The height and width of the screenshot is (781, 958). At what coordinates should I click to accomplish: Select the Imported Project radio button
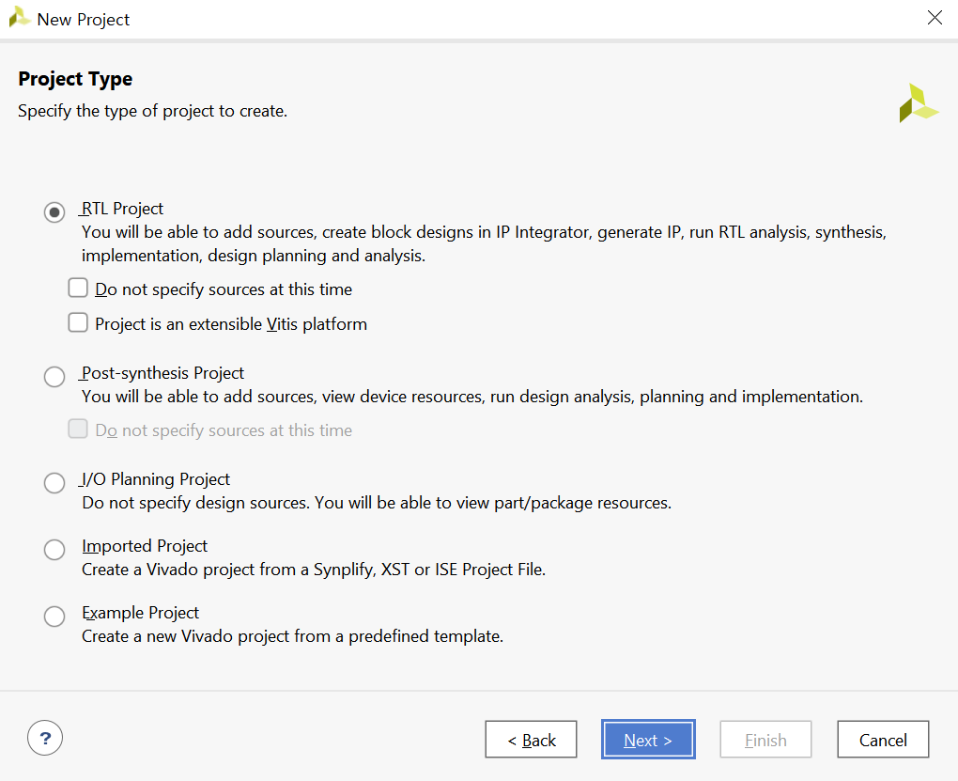[54, 550]
